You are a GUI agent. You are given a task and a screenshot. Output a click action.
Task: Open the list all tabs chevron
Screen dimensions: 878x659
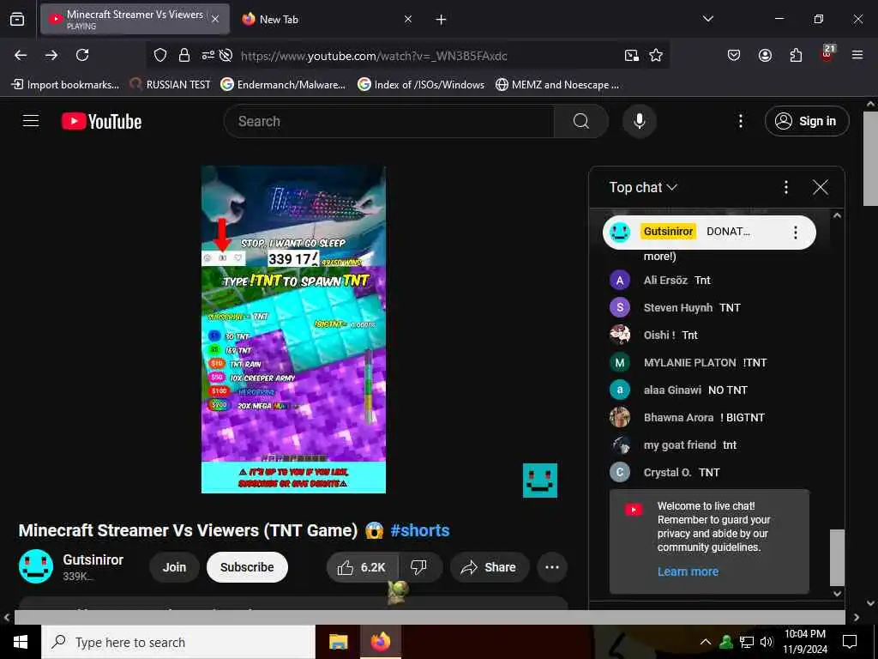tap(707, 19)
